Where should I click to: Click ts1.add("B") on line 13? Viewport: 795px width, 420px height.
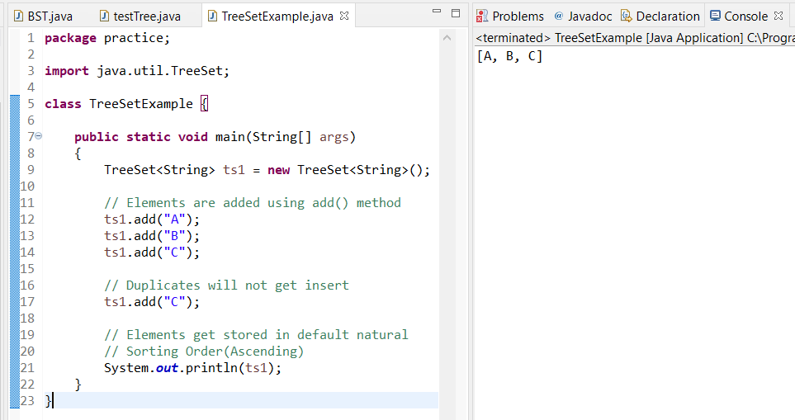pyautogui.click(x=152, y=236)
